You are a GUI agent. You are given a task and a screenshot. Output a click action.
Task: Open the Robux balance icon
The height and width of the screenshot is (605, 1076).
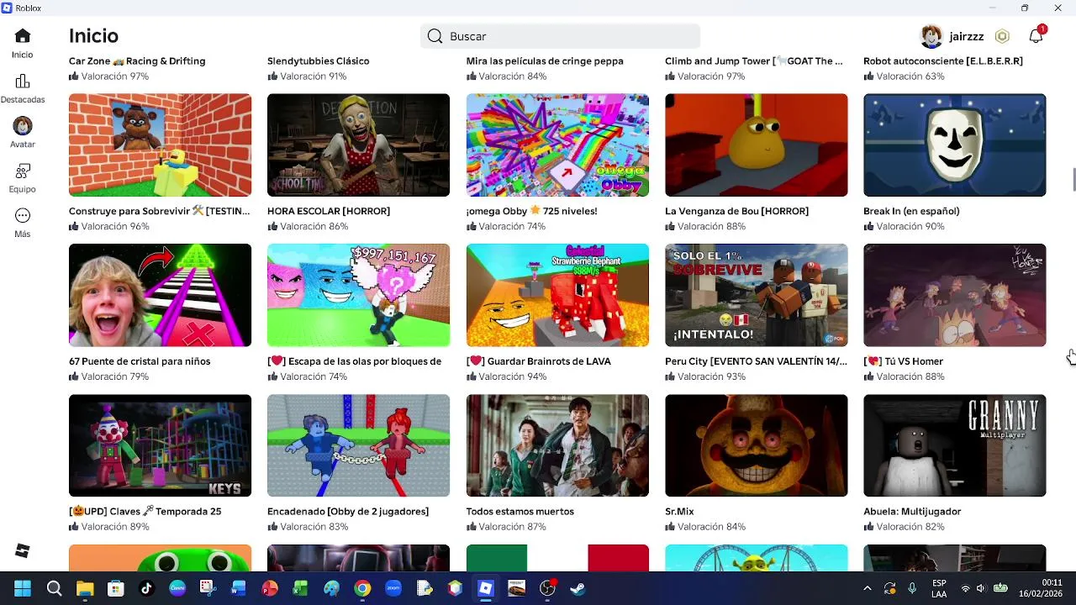coord(1002,36)
